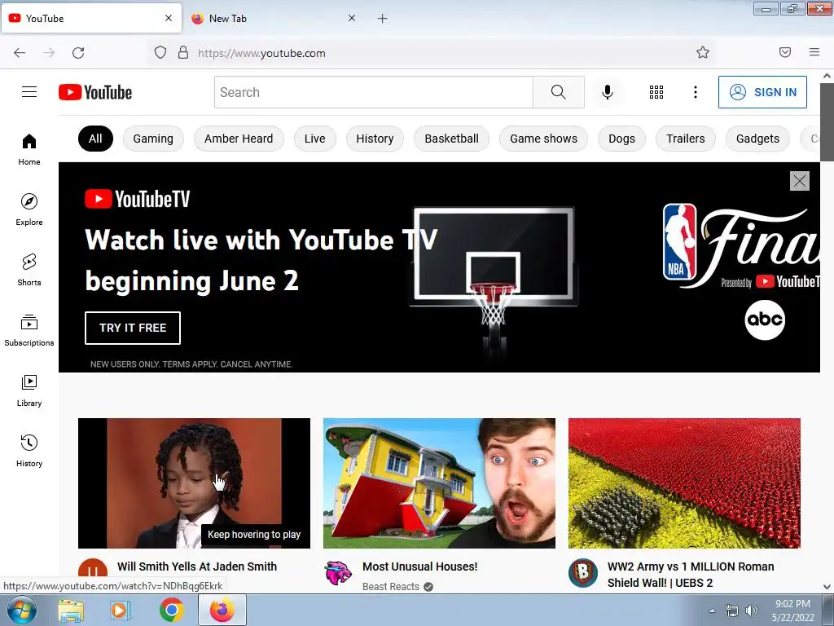Click TRY IT FREE button

[x=133, y=328]
